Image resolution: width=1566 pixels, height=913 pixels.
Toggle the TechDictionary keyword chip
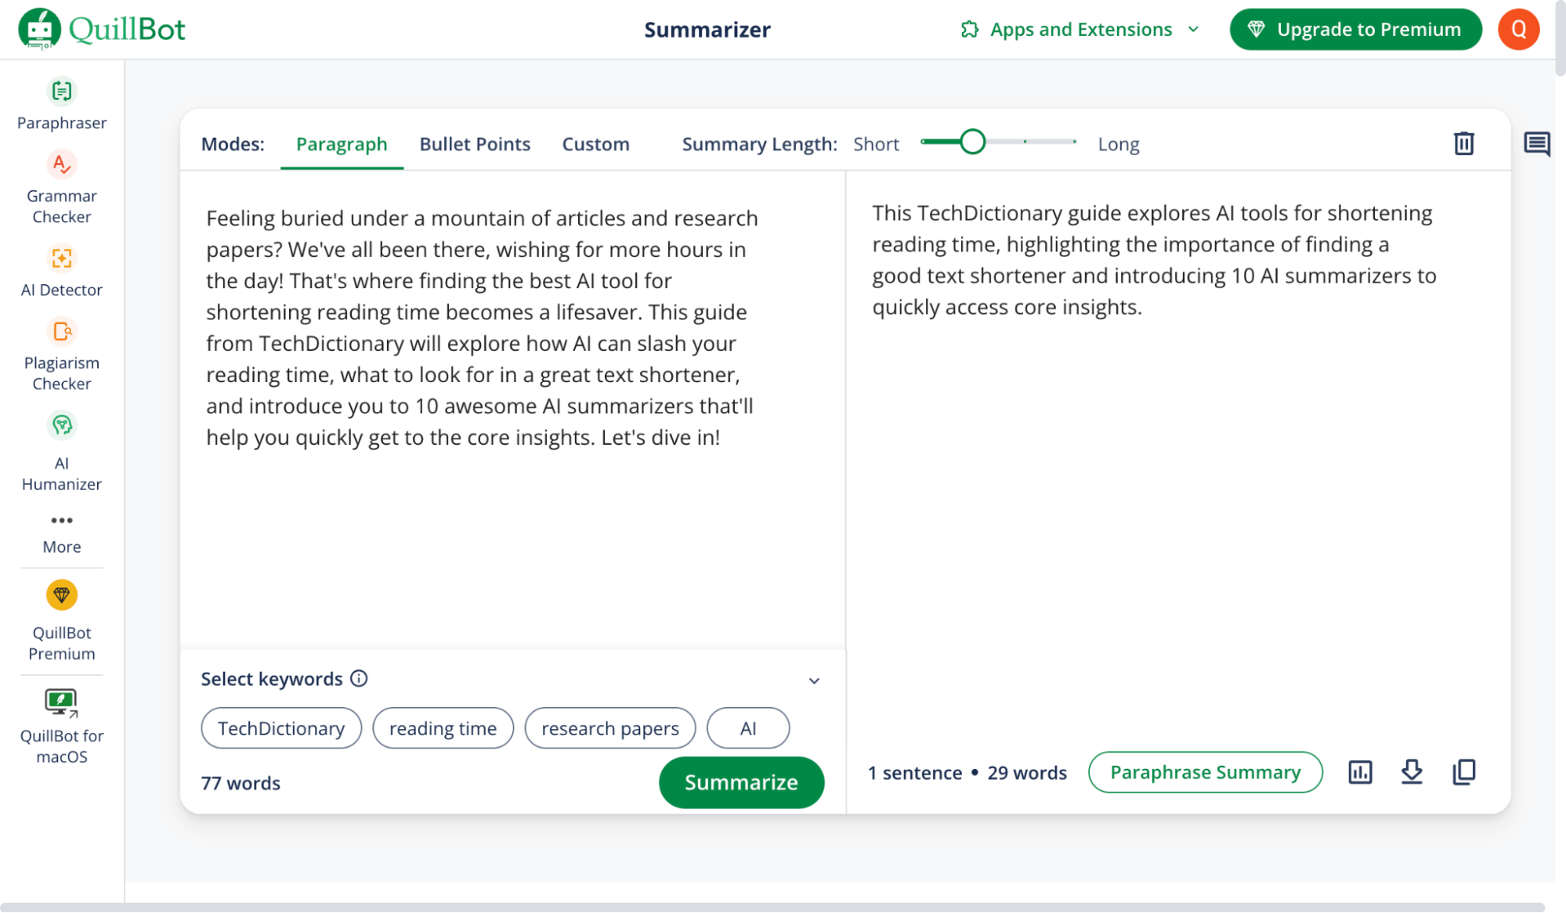click(281, 728)
